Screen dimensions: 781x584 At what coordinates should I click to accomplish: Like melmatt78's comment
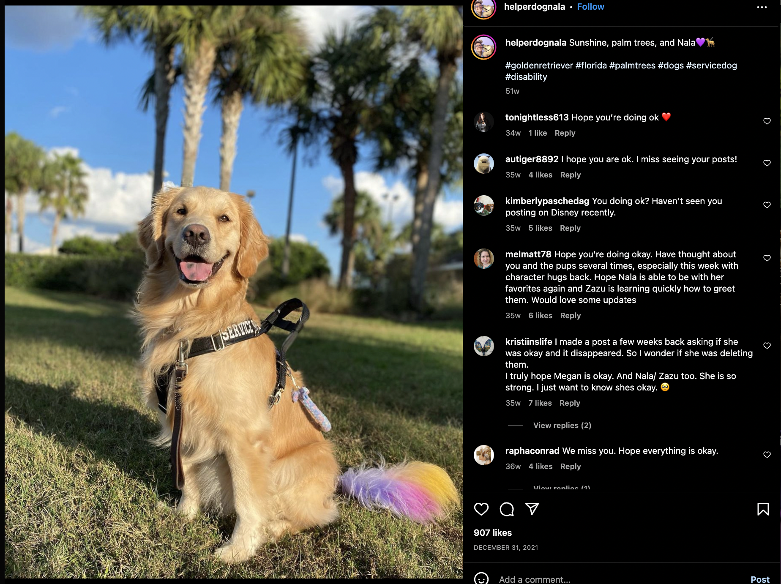click(767, 258)
